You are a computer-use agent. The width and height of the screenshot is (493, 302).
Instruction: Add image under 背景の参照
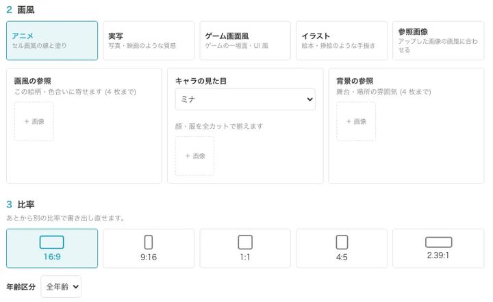pos(356,121)
